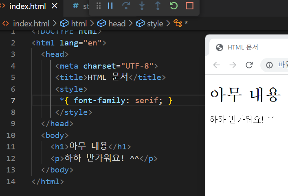Select style element in the breadcrumb

click(x=155, y=24)
